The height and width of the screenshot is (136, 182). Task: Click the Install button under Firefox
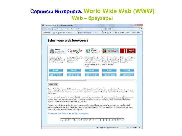click(109, 70)
